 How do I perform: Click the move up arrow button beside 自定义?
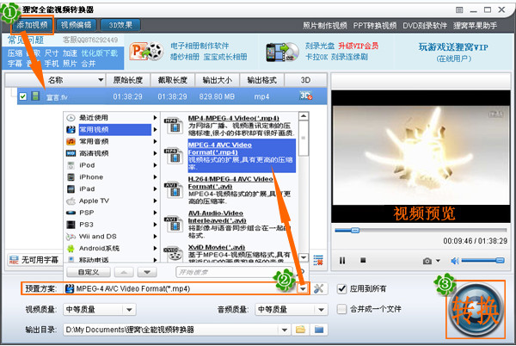point(124,272)
